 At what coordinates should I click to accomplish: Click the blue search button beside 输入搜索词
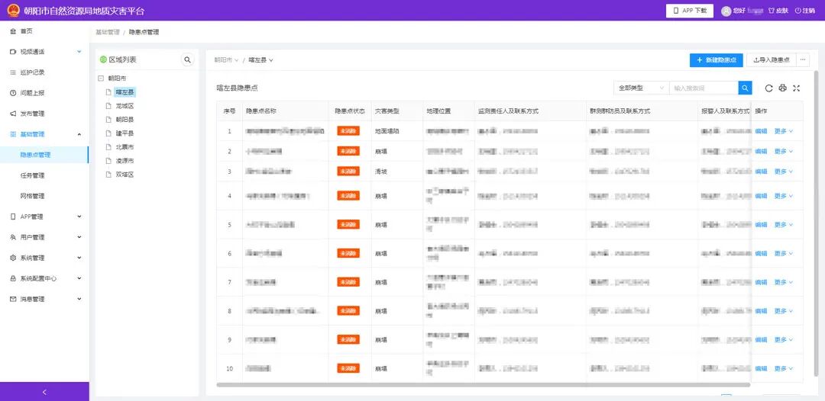(745, 88)
